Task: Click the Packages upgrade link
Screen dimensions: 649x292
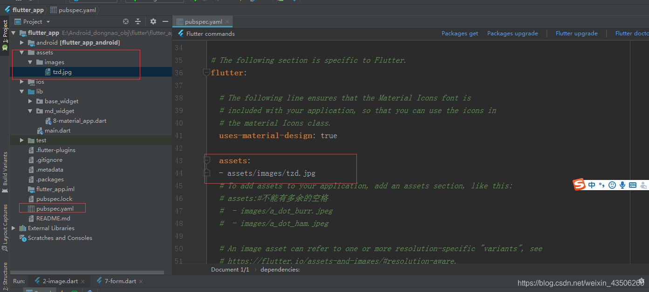Action: pyautogui.click(x=512, y=33)
